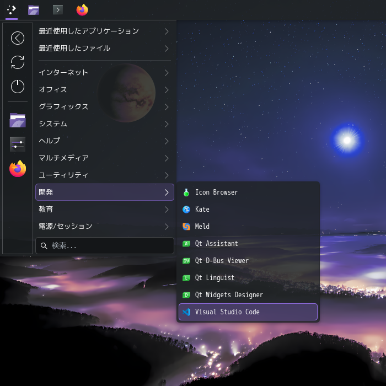
Task: Launch Firefox from the menu sidebar favorites
Action: 18,169
